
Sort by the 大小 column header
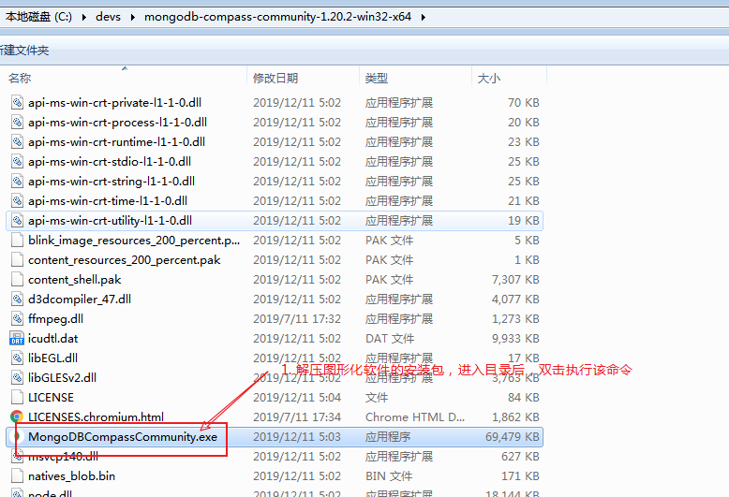(509, 78)
